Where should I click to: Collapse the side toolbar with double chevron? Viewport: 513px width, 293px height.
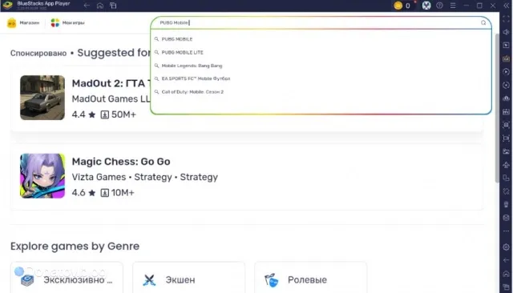point(507,6)
